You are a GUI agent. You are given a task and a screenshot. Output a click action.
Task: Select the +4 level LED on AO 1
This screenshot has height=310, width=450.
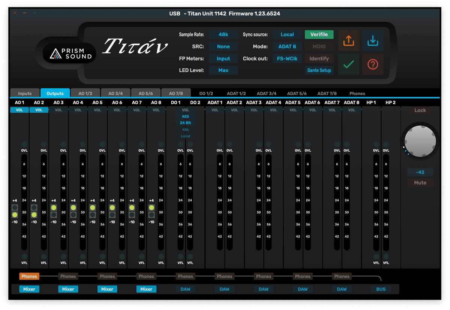coord(15,207)
